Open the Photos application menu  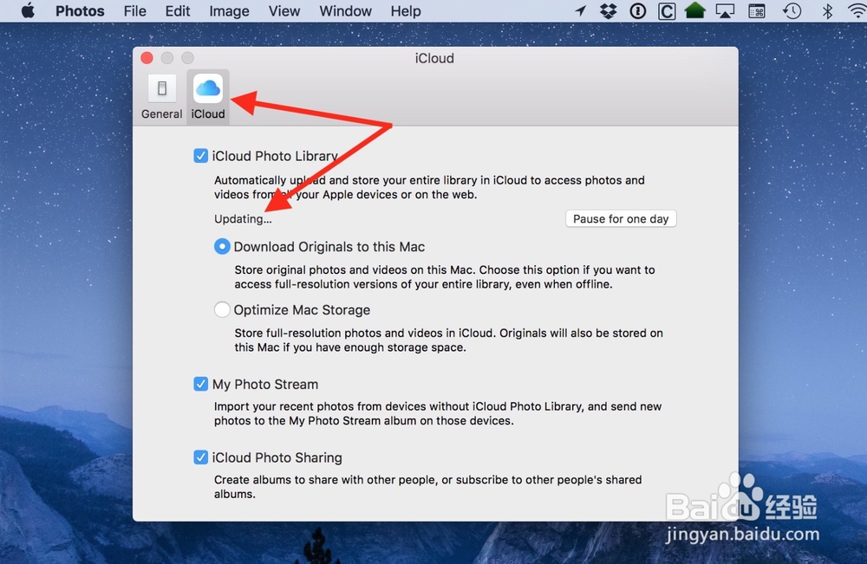point(80,11)
